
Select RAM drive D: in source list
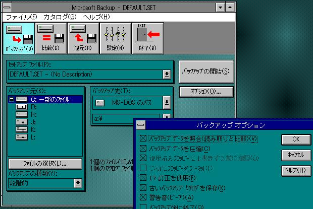click(x=45, y=107)
